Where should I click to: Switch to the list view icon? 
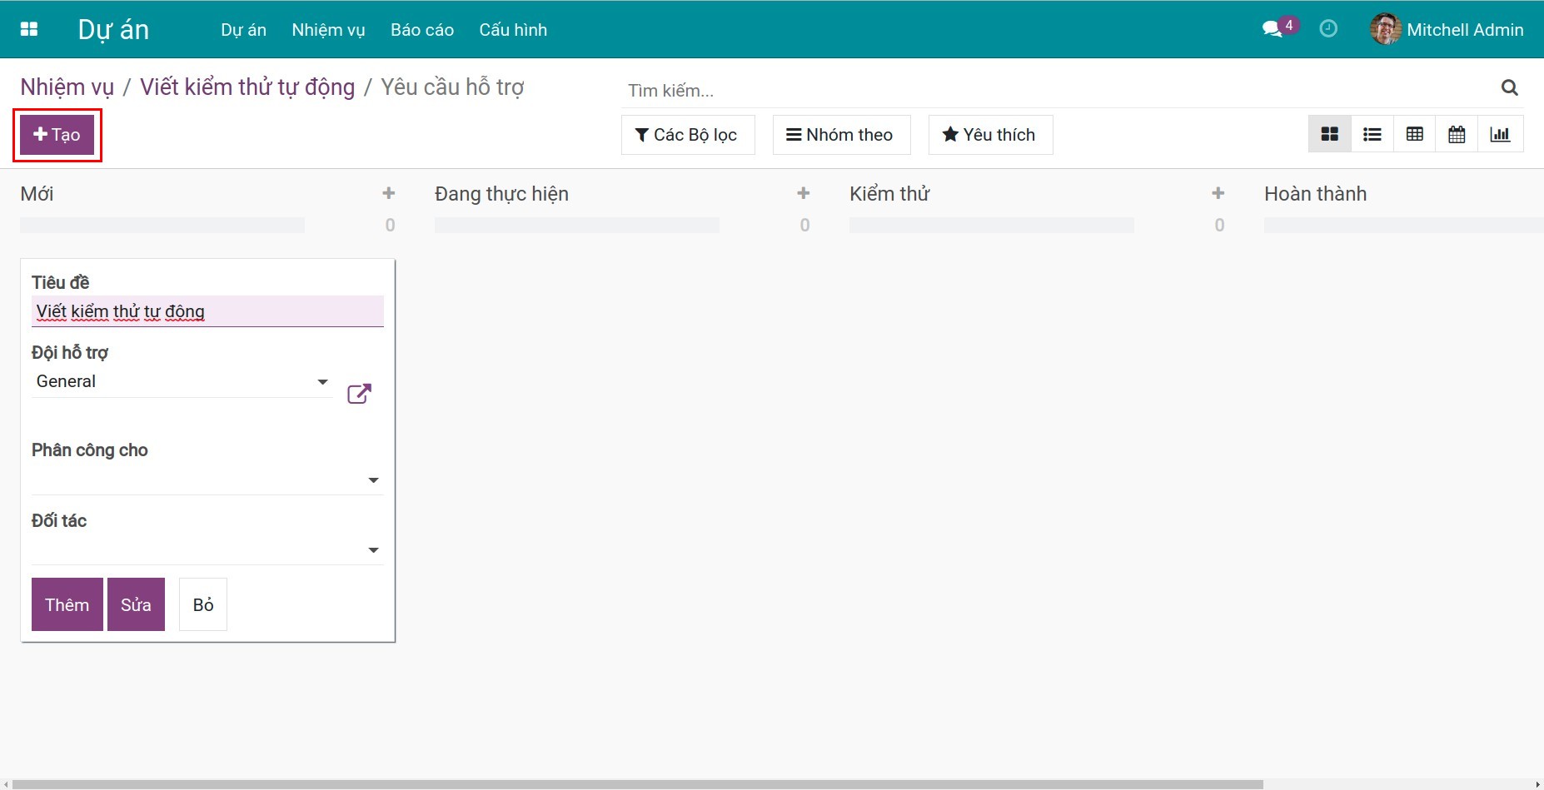coord(1372,135)
